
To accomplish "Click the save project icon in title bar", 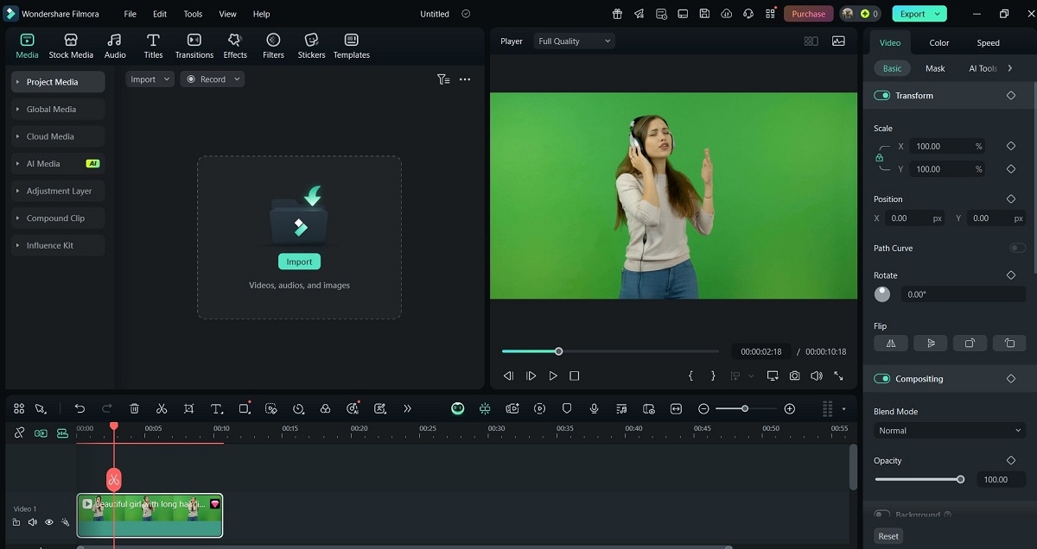I will tap(704, 14).
